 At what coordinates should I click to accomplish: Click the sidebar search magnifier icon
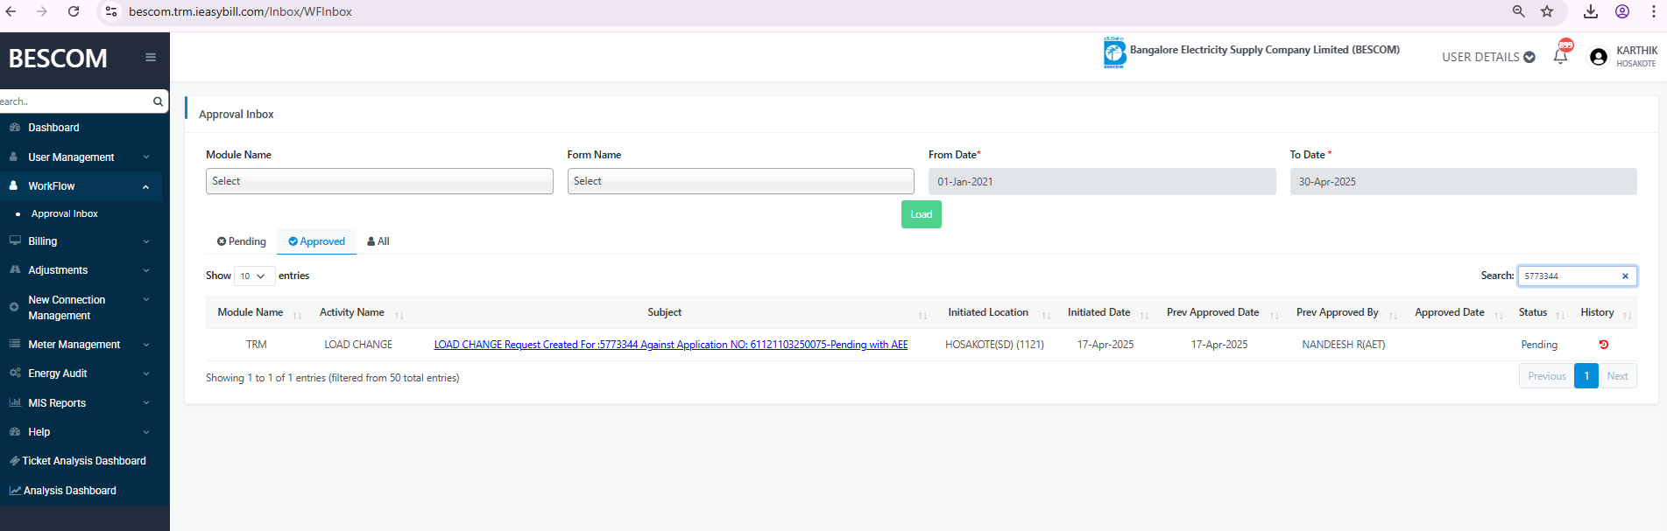[x=158, y=101]
